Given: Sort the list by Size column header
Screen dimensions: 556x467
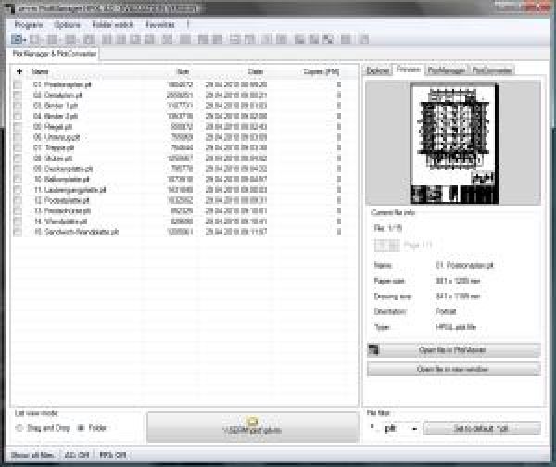Looking at the screenshot, I should coord(183,71).
